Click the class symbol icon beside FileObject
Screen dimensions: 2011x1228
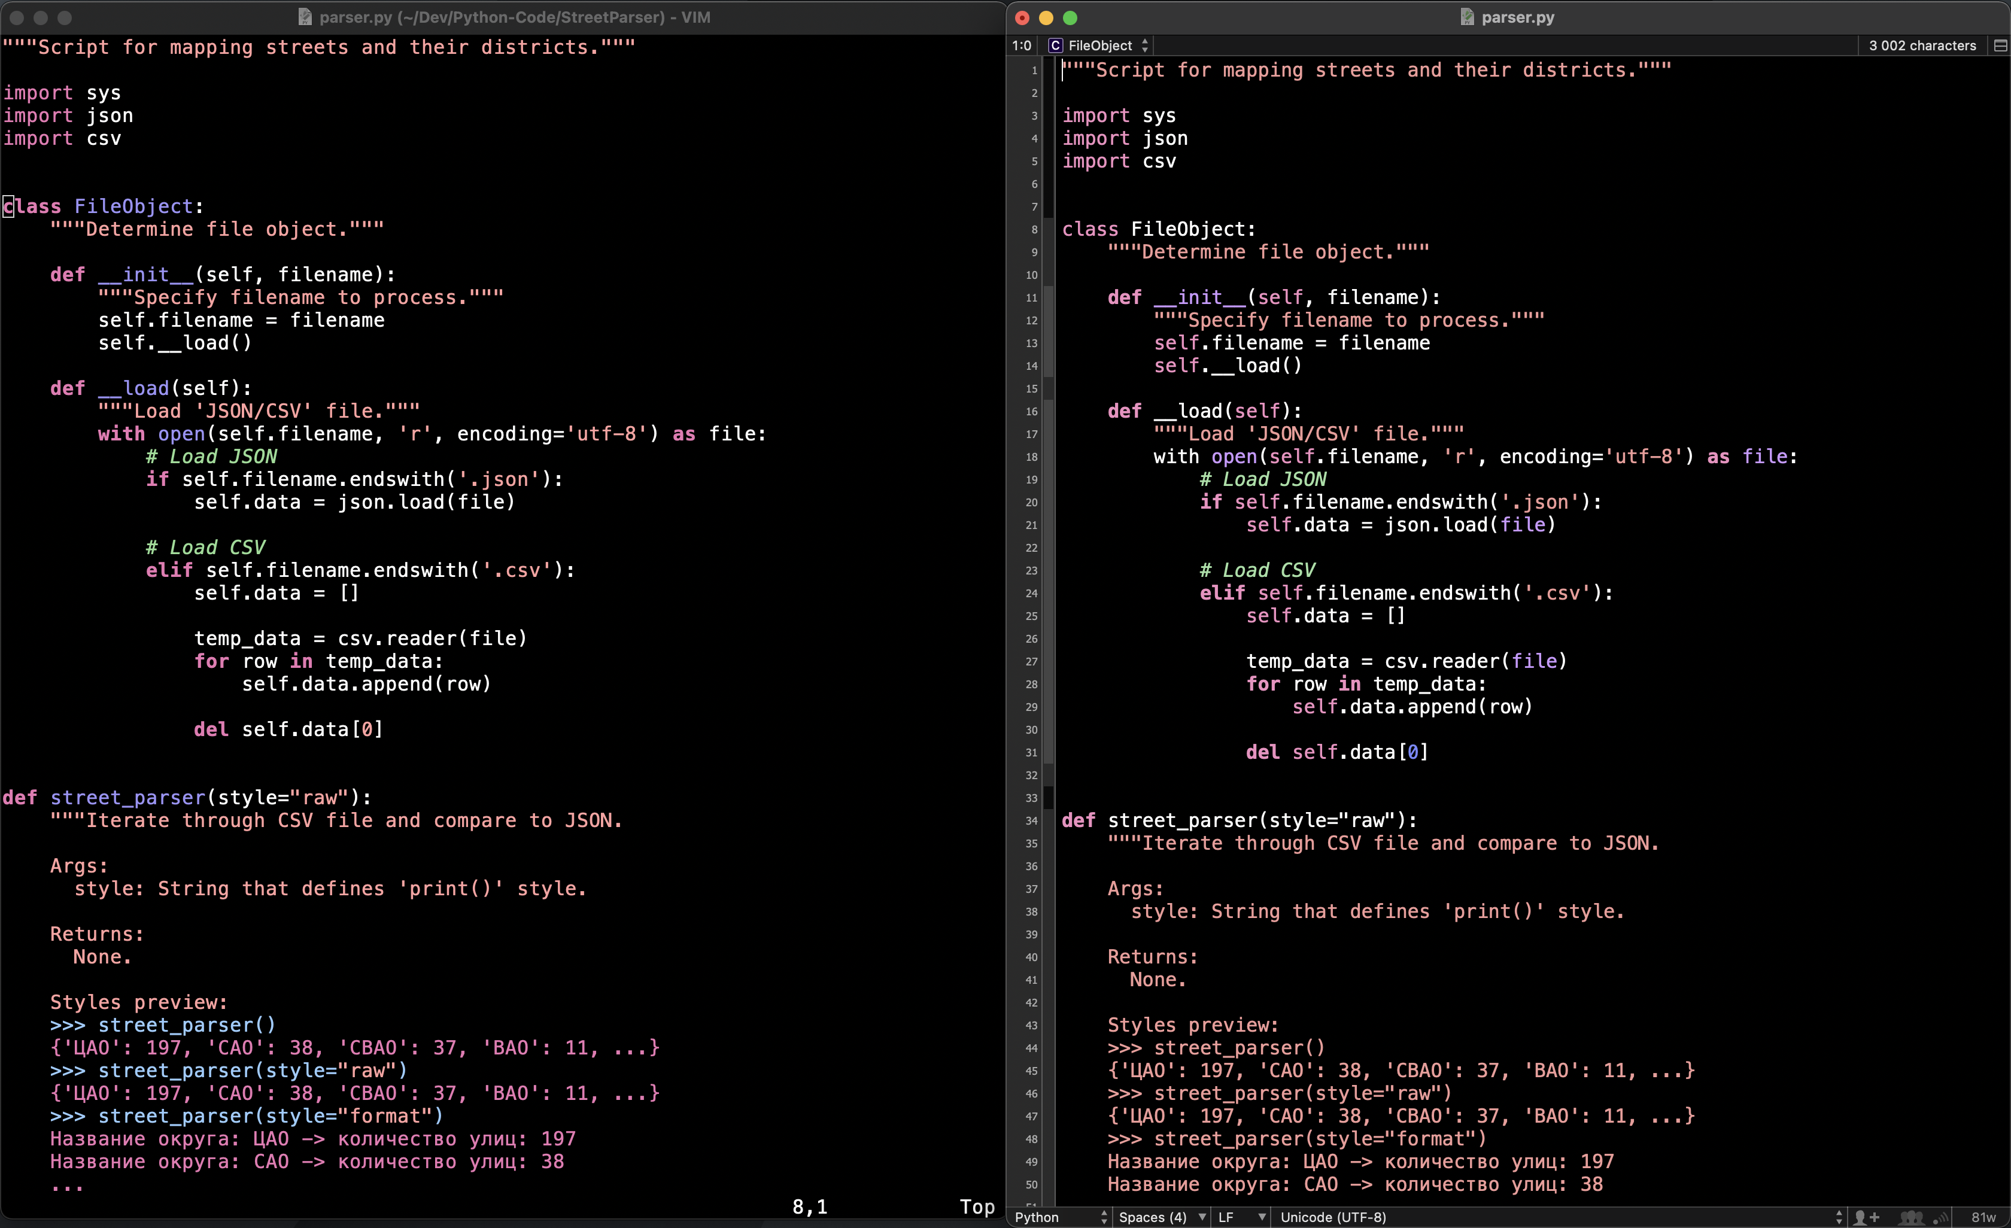pos(1055,45)
